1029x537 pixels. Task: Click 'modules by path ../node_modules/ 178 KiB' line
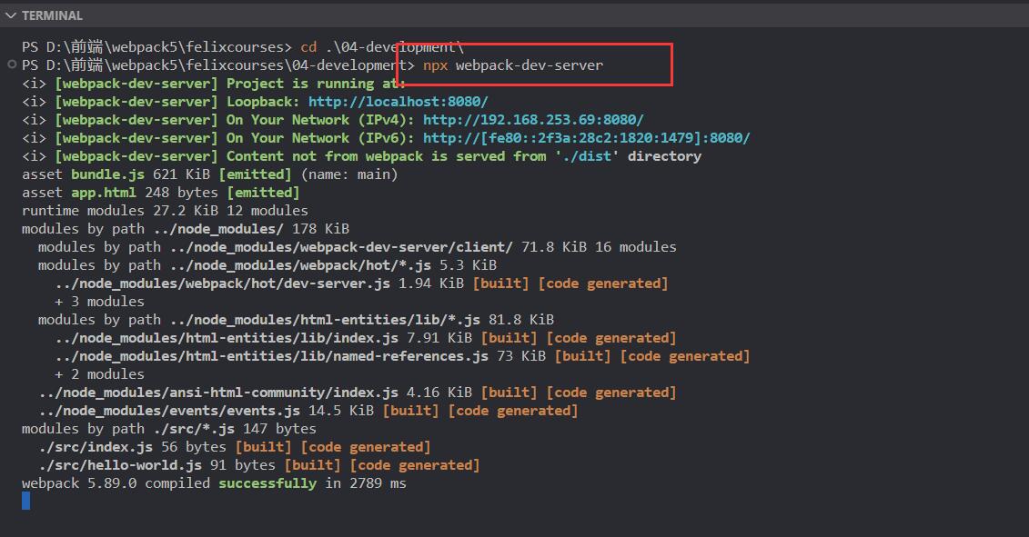point(185,229)
